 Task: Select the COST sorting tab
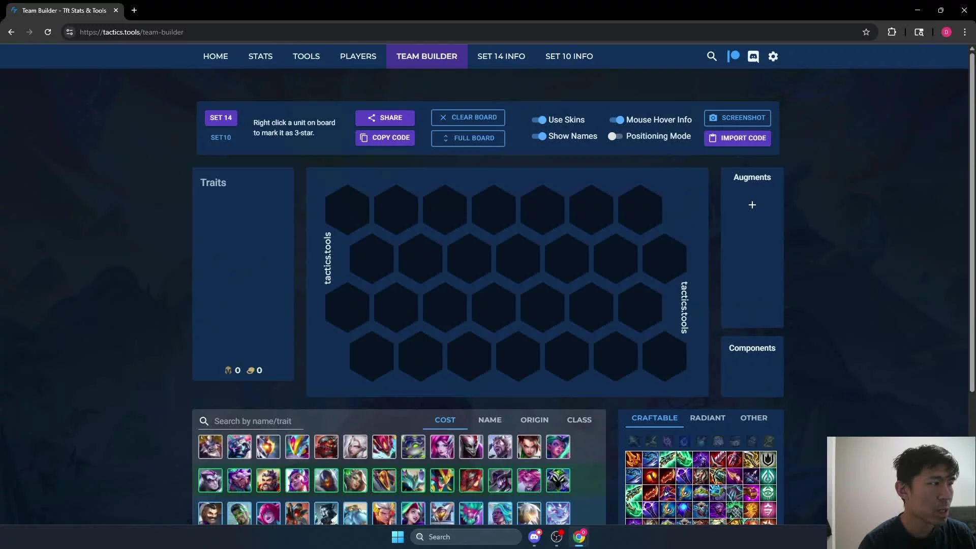(x=445, y=420)
